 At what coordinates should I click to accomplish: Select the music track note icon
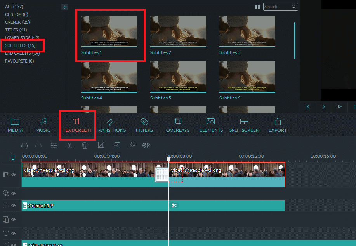click(x=7, y=244)
